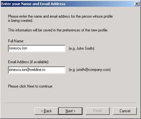The image size is (141, 119).
Task: Click the Next button to continue
Action: 70,111
